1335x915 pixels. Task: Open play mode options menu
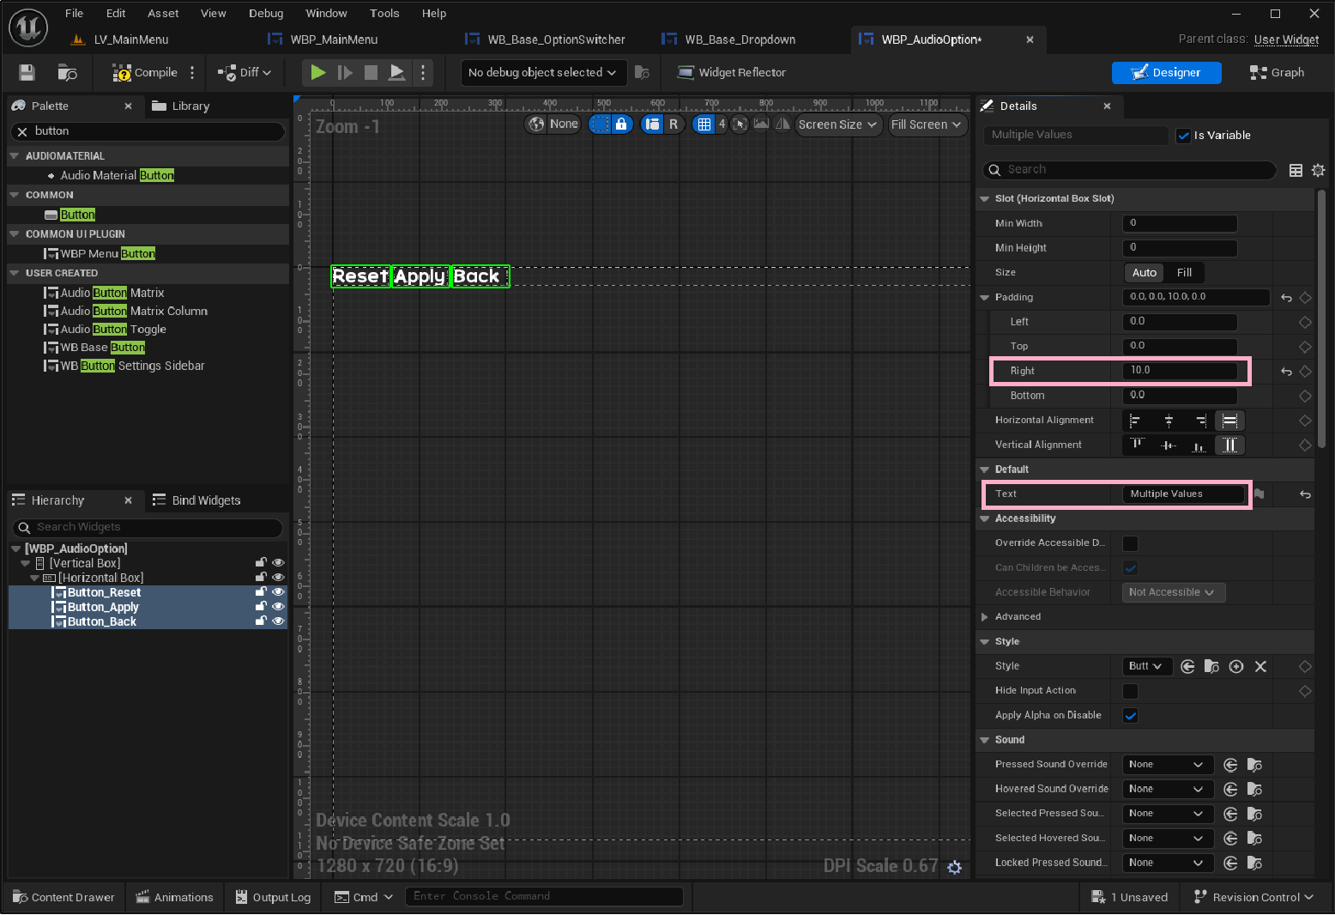point(423,73)
